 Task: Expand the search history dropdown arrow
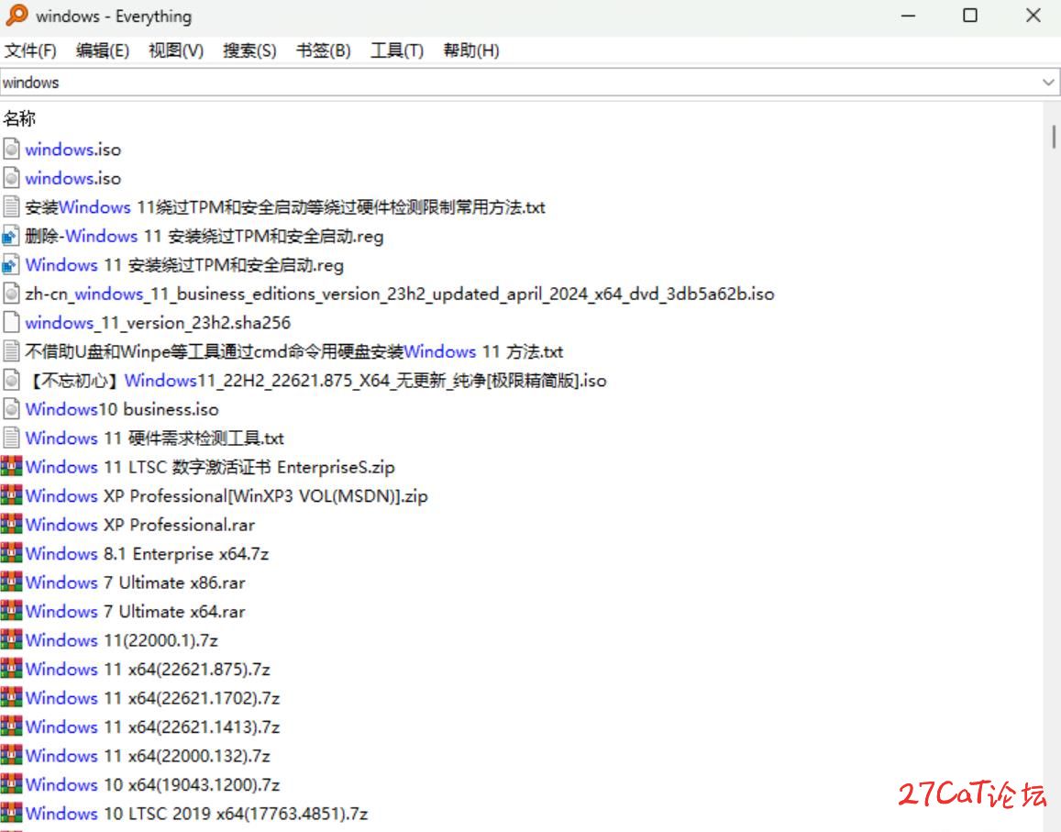coord(1048,83)
